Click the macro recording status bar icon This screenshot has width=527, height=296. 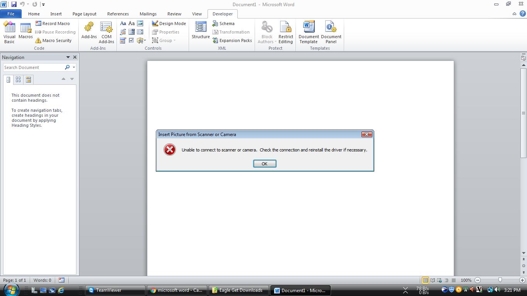[61, 280]
